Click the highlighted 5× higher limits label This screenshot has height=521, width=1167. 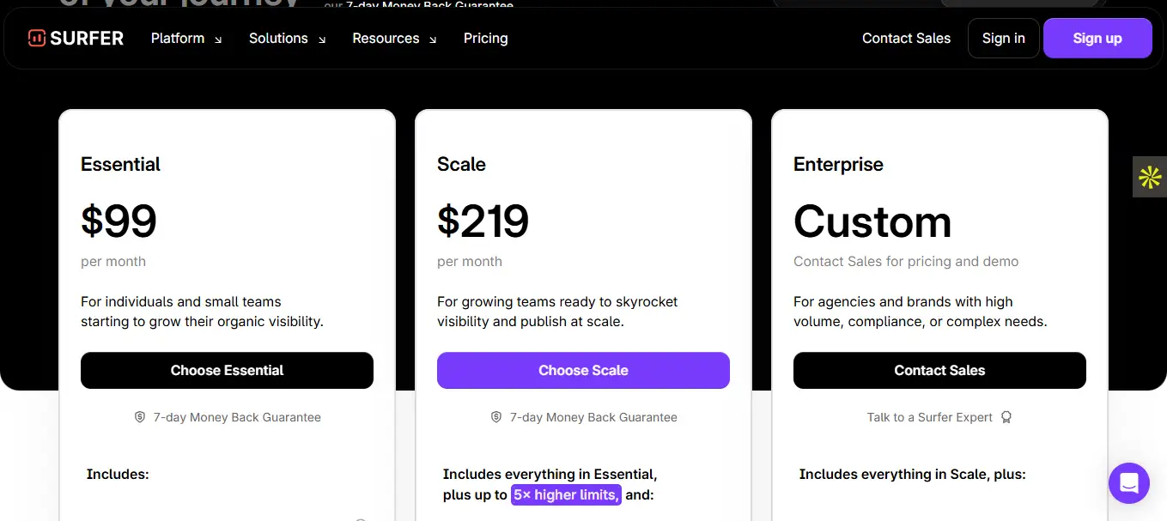pos(566,495)
